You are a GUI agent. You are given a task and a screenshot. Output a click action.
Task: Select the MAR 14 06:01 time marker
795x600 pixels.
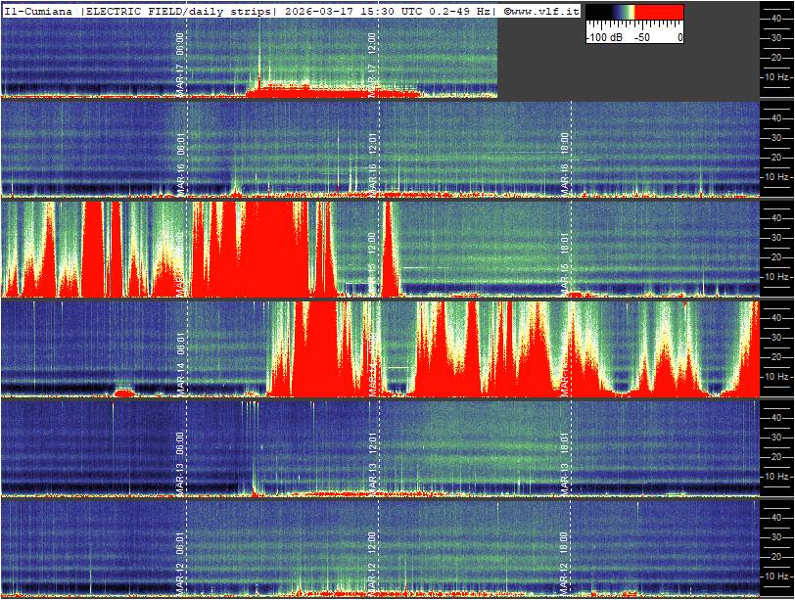pos(180,360)
